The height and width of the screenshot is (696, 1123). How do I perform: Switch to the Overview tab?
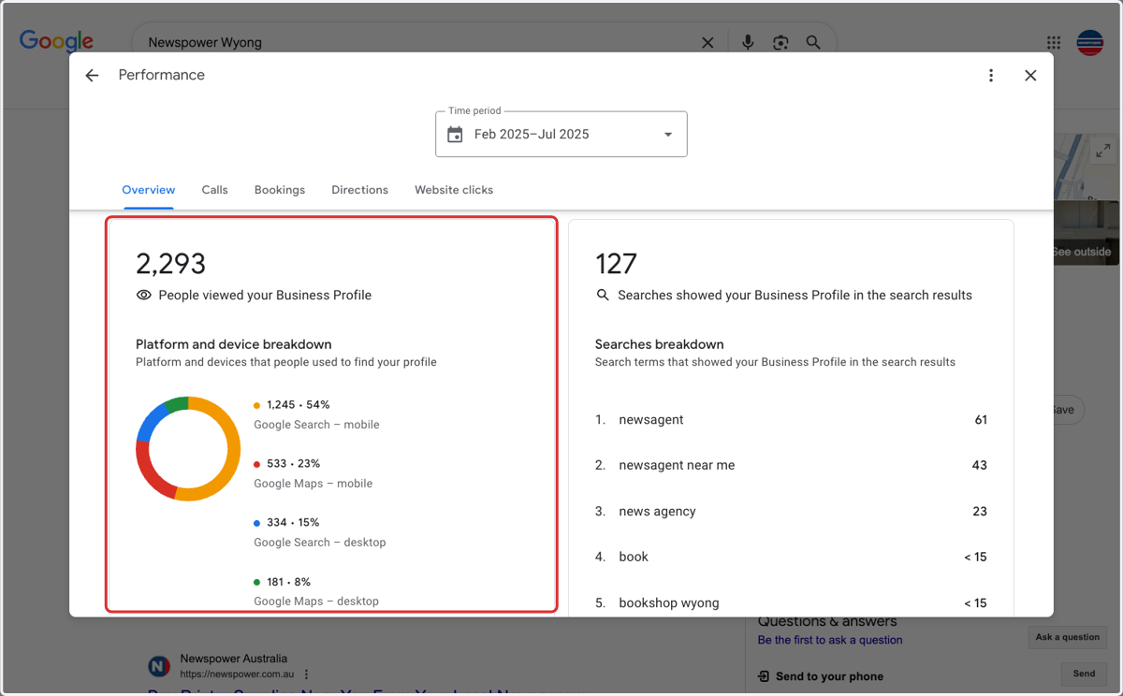click(x=149, y=190)
